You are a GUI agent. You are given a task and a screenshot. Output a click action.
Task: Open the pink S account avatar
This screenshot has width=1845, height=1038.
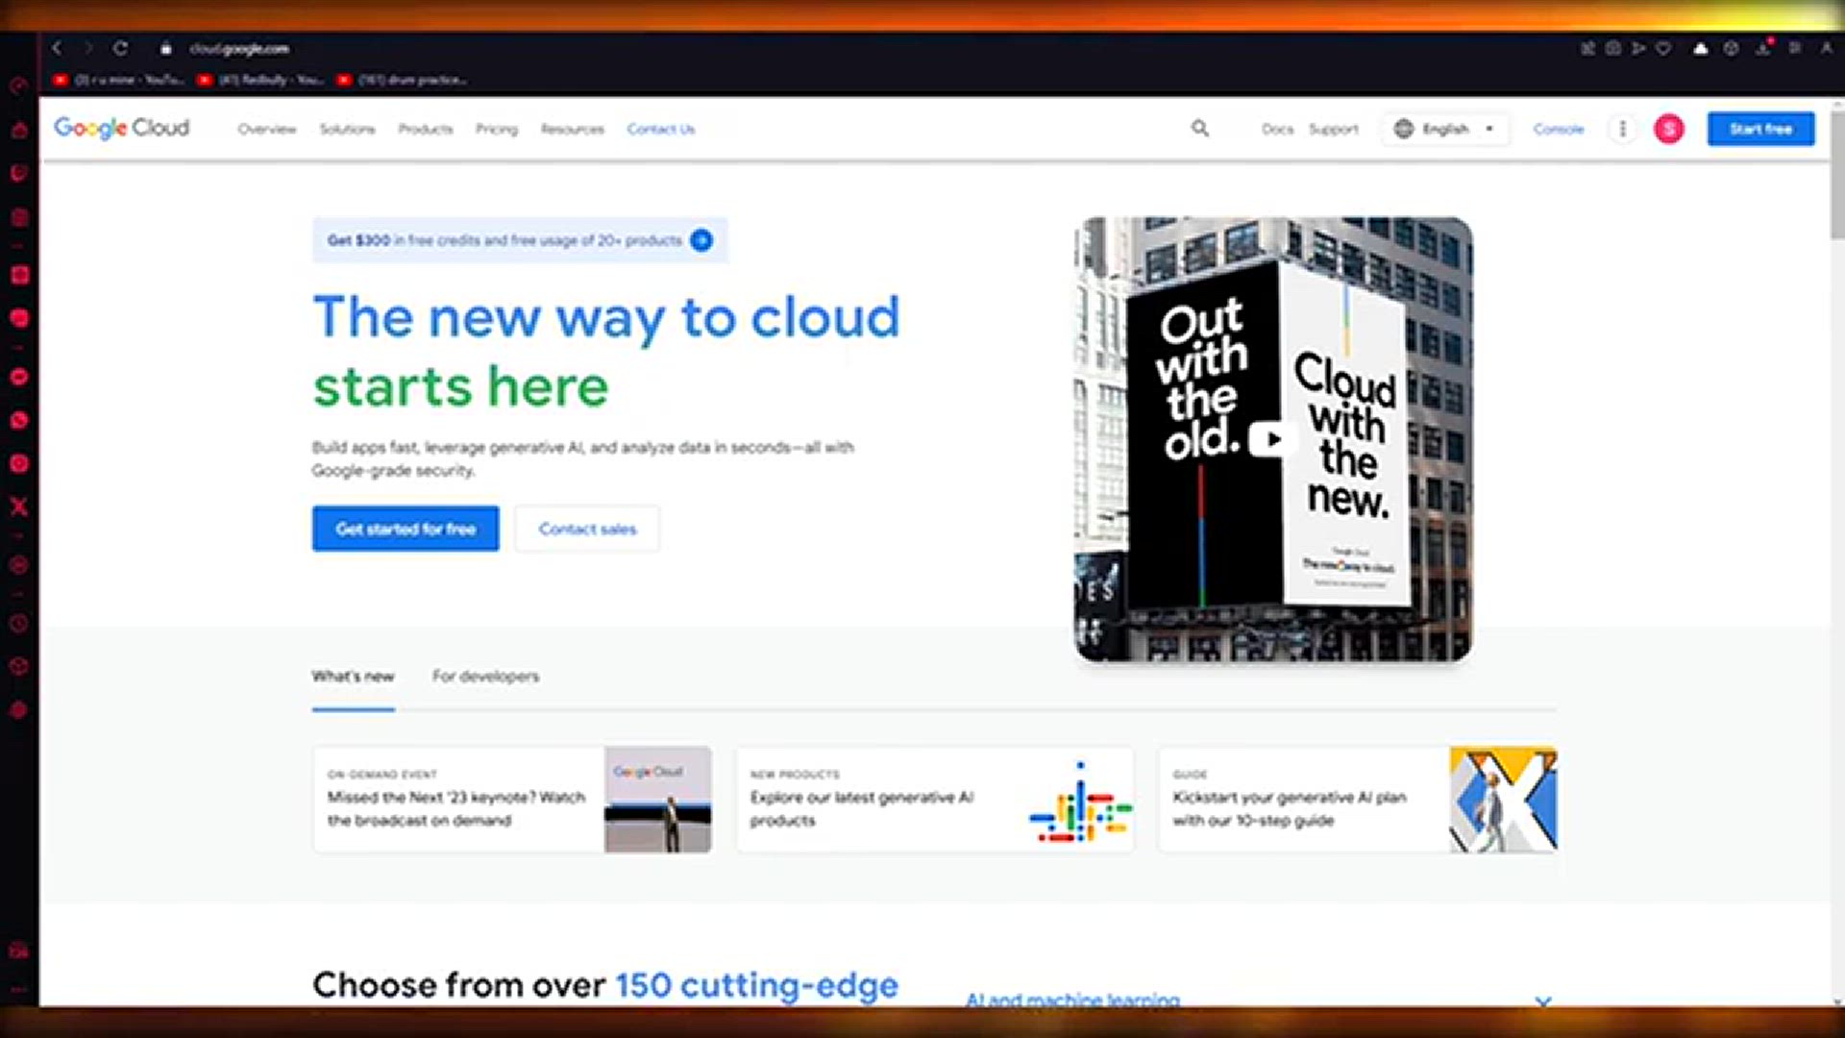point(1669,128)
